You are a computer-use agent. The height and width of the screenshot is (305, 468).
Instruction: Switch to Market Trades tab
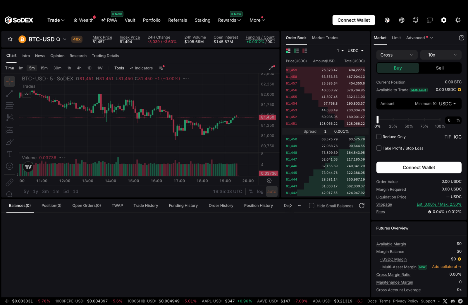(325, 38)
